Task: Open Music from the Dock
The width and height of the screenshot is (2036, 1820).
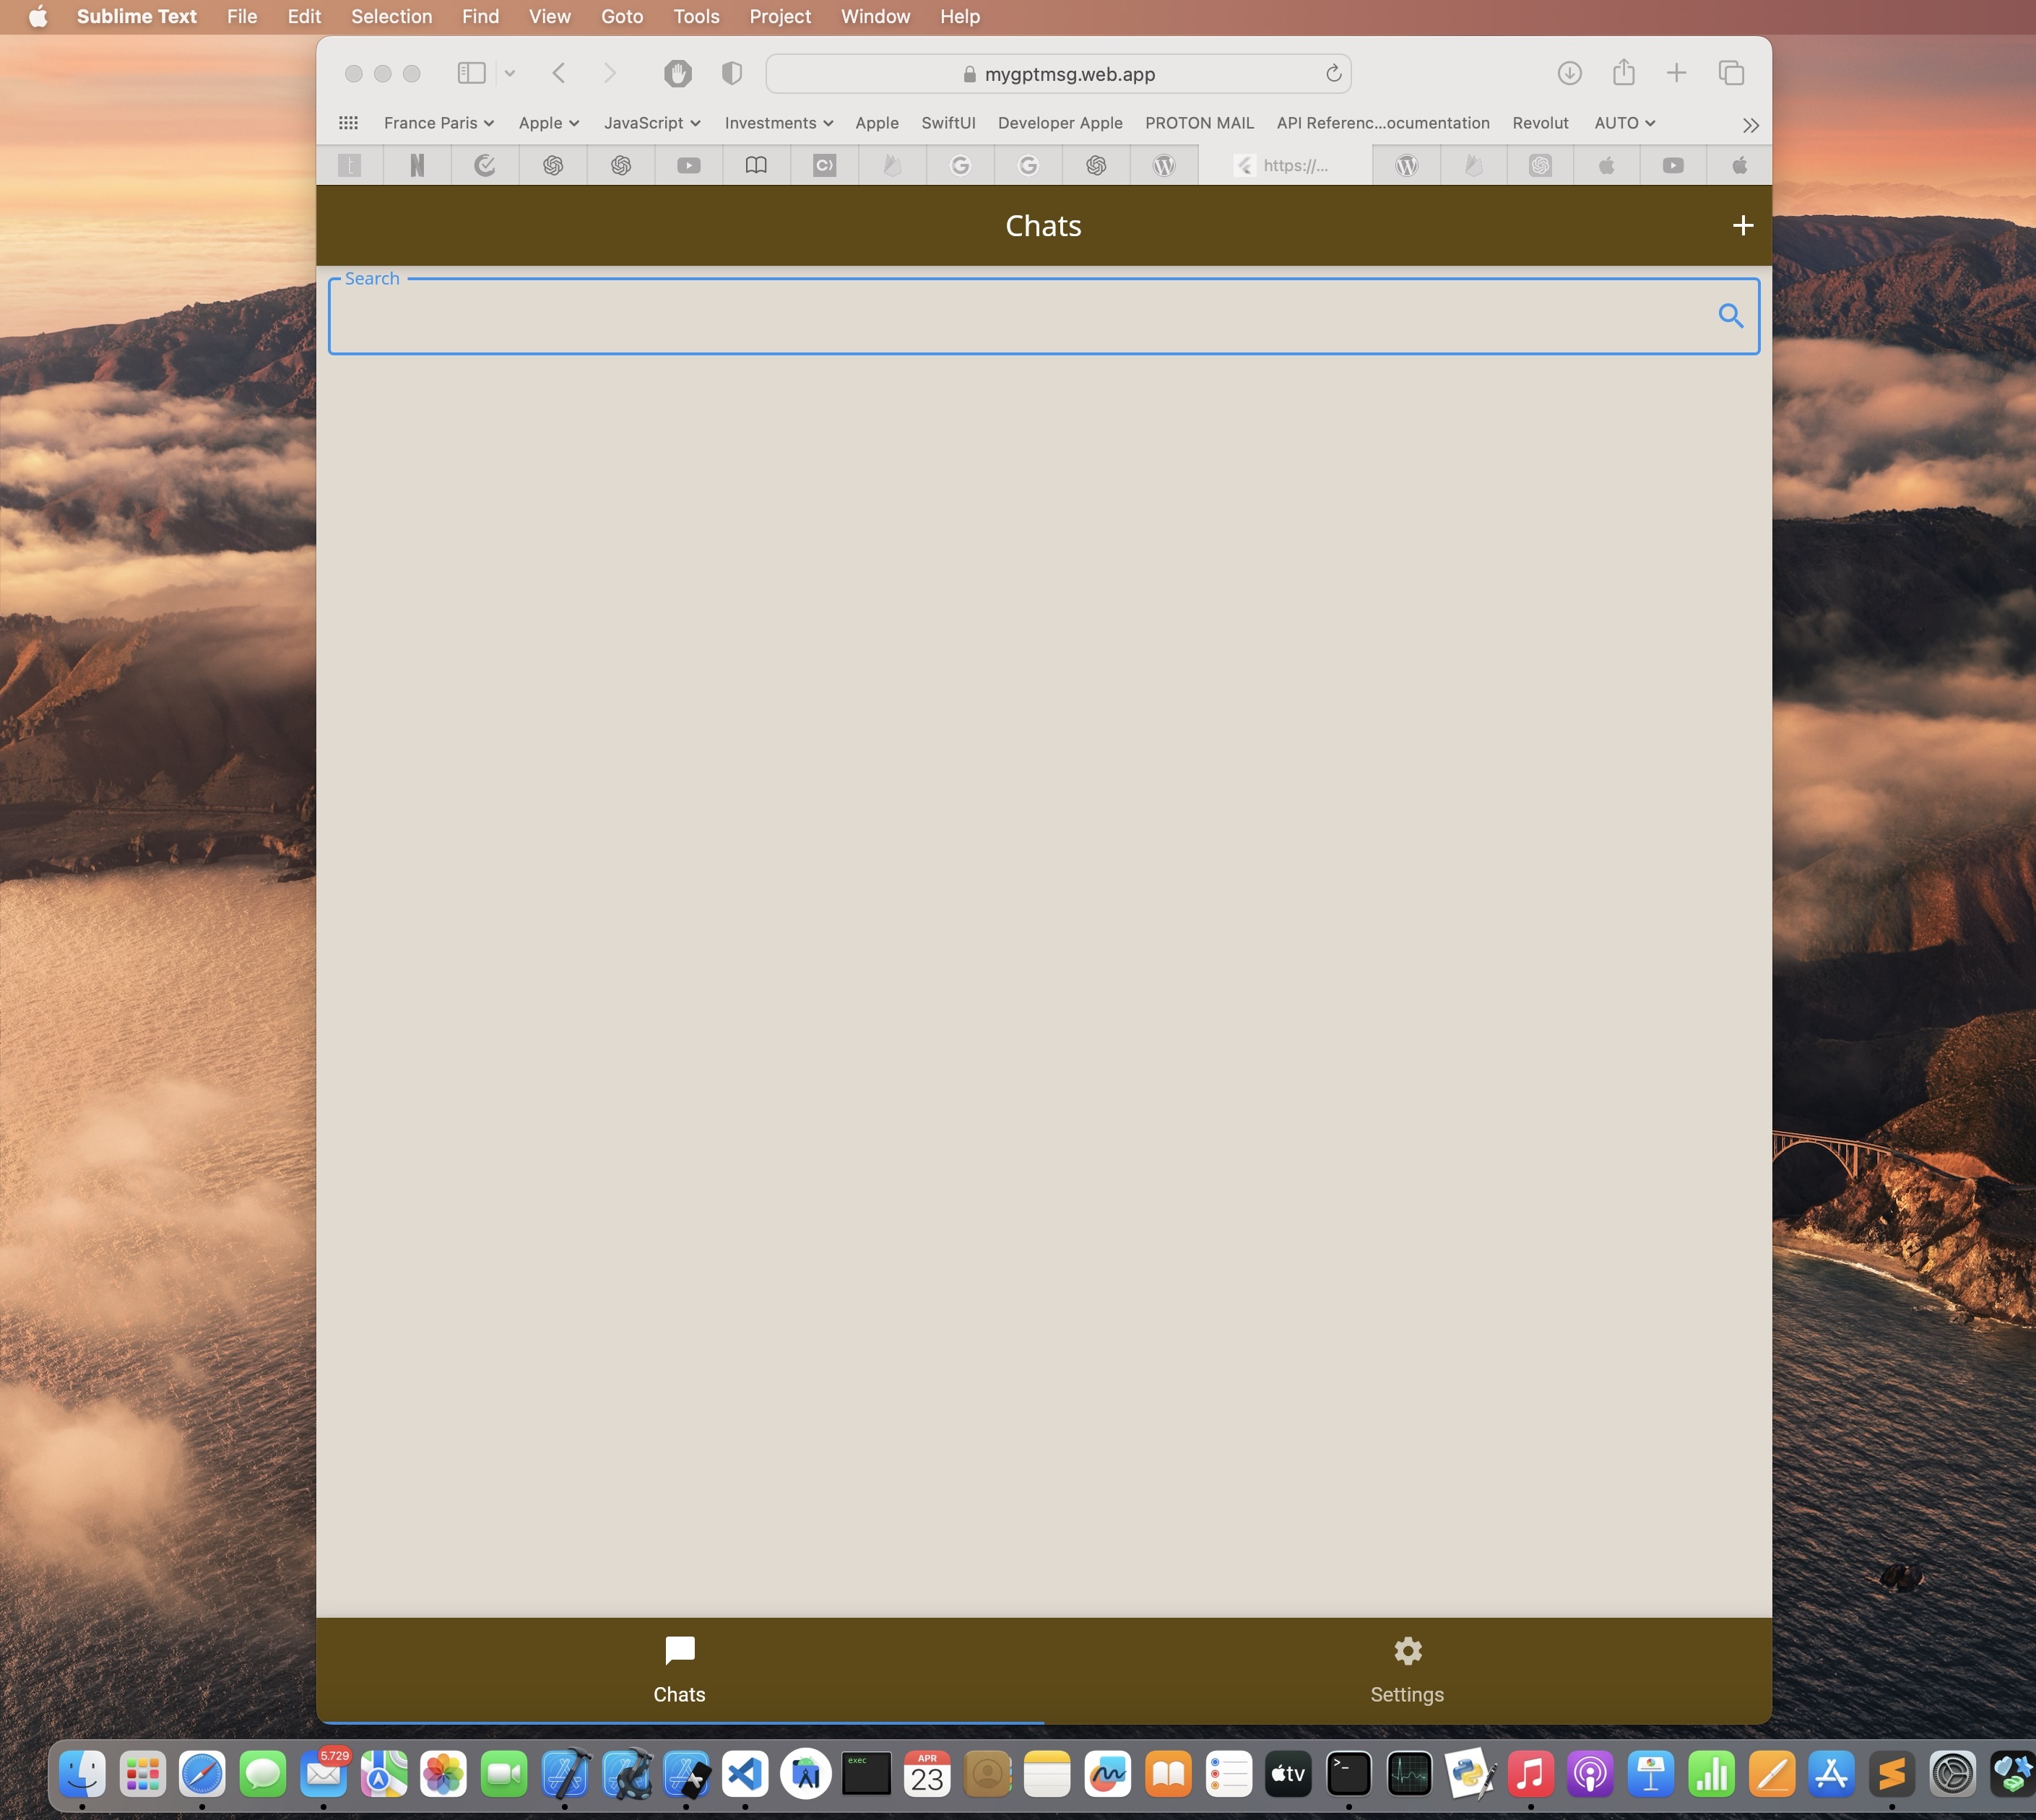Action: (1530, 1774)
